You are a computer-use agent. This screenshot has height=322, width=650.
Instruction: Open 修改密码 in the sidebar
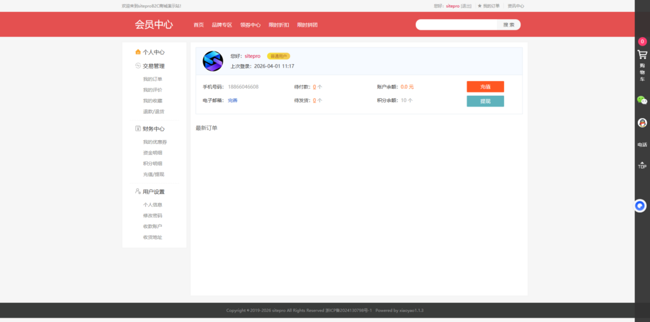tap(152, 216)
